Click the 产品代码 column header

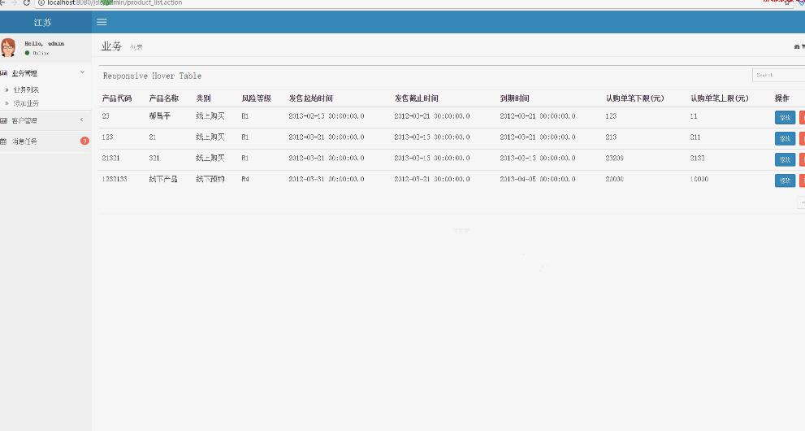pos(117,98)
